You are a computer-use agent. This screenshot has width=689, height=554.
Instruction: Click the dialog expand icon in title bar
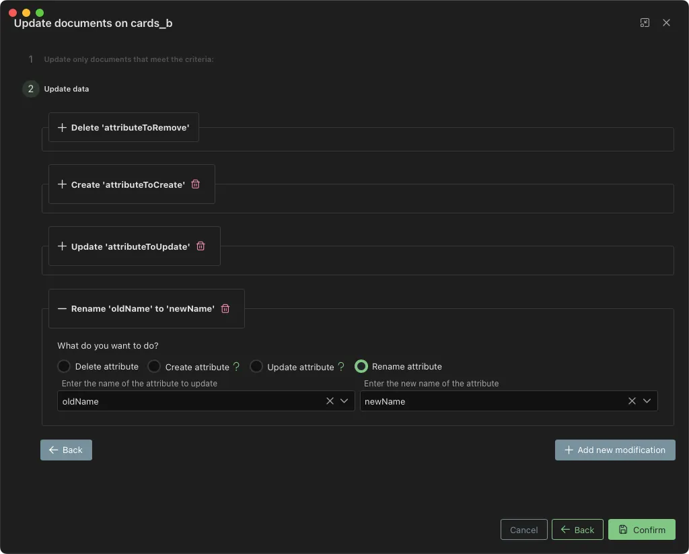coord(645,23)
